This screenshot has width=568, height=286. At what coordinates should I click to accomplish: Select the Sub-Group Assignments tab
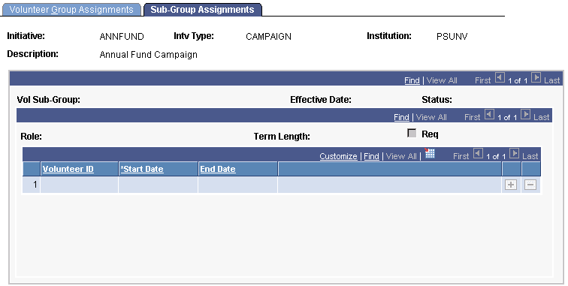point(203,10)
